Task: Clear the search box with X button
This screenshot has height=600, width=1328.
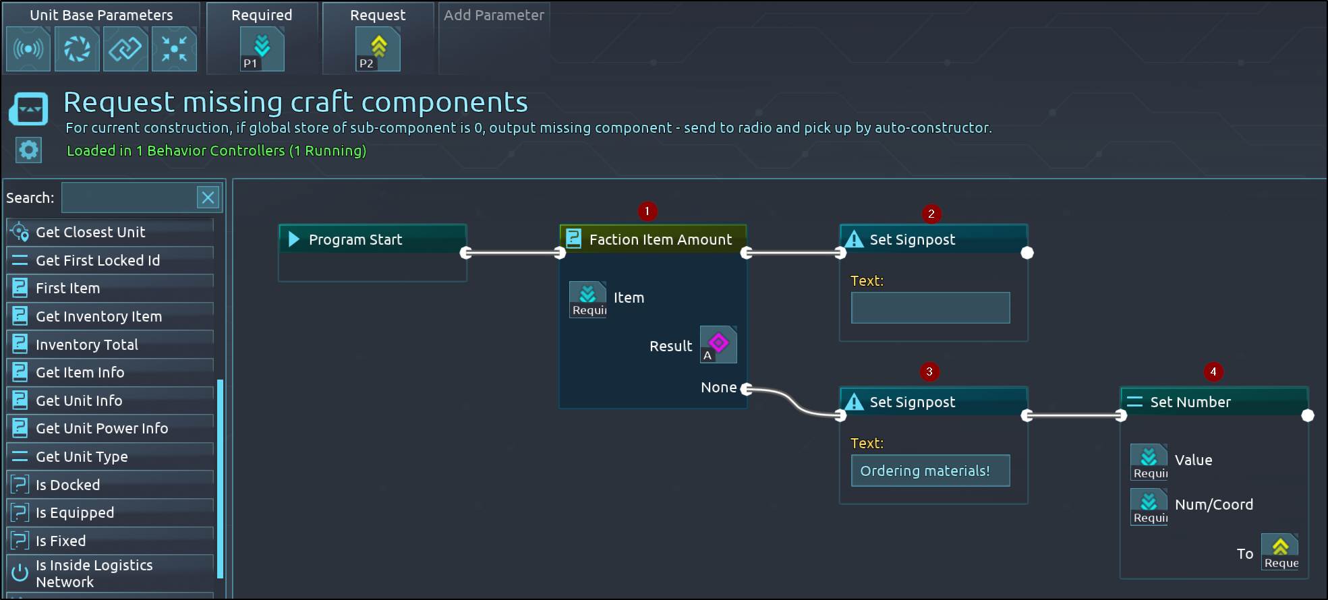Action: pyautogui.click(x=208, y=198)
